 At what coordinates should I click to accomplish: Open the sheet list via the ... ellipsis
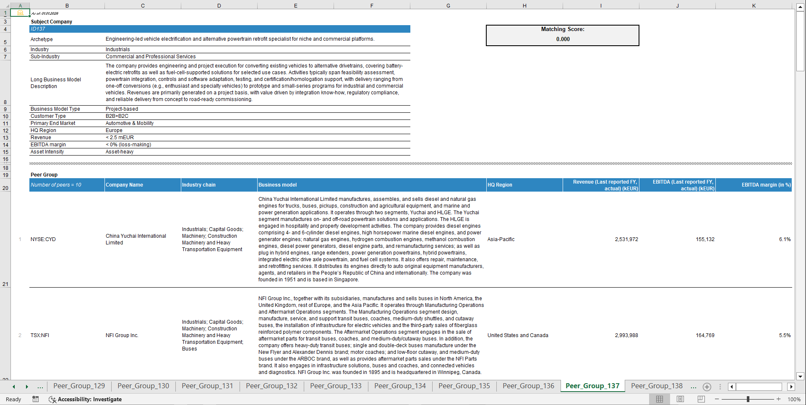pos(40,387)
